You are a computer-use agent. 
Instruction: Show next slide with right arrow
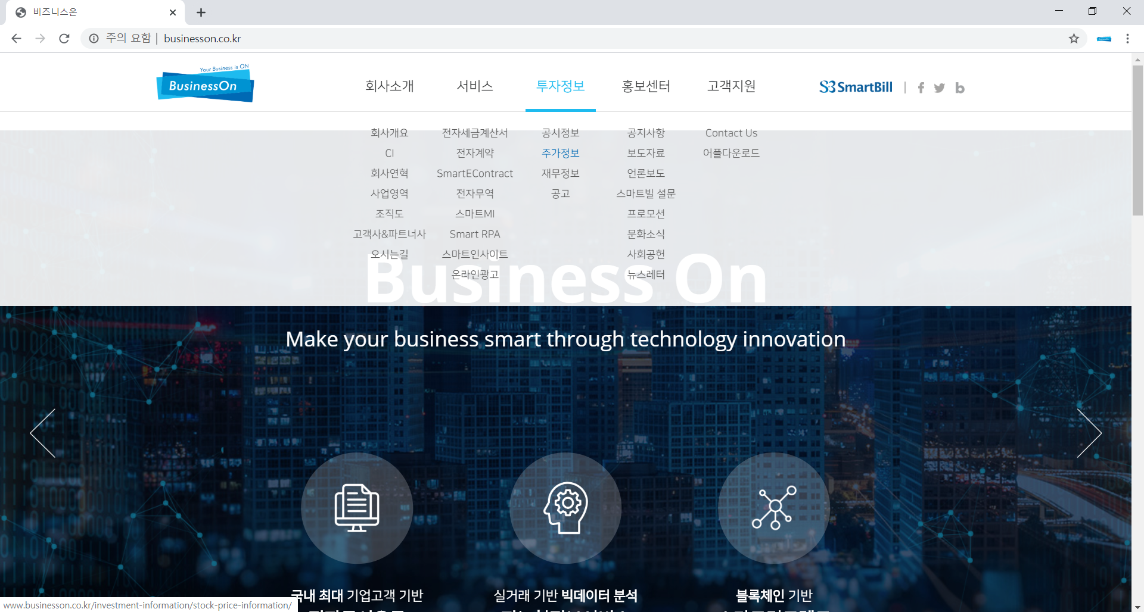1089,433
